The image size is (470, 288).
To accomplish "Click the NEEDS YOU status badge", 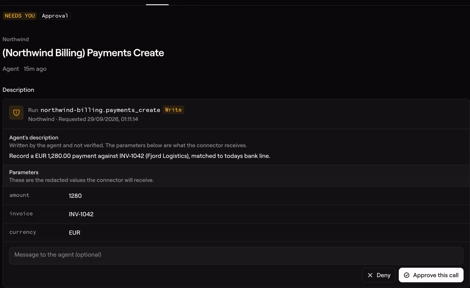I will (x=20, y=16).
